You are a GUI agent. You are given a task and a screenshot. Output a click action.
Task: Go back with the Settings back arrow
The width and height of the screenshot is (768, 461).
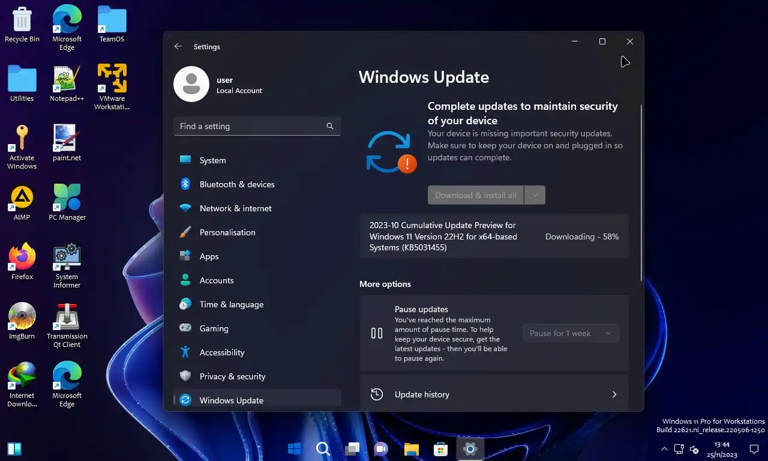click(x=178, y=46)
